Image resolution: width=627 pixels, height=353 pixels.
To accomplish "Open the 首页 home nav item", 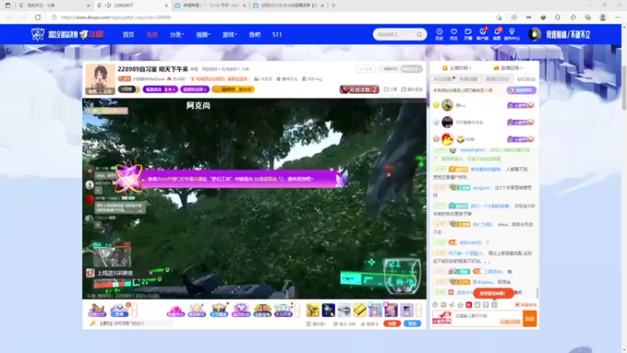I will (x=128, y=35).
